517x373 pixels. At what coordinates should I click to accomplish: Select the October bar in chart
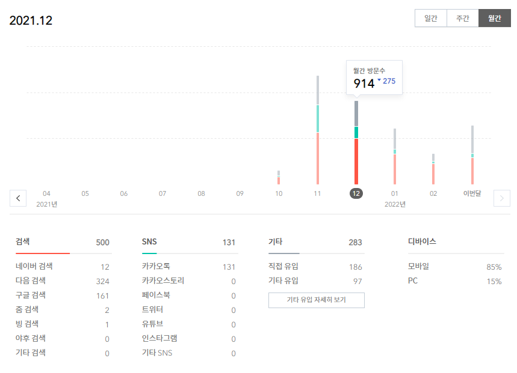(279, 177)
